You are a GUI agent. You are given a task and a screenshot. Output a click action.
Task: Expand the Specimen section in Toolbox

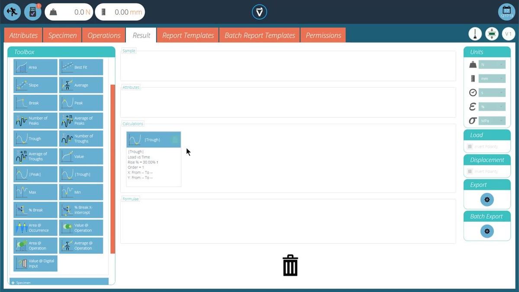pyautogui.click(x=59, y=282)
